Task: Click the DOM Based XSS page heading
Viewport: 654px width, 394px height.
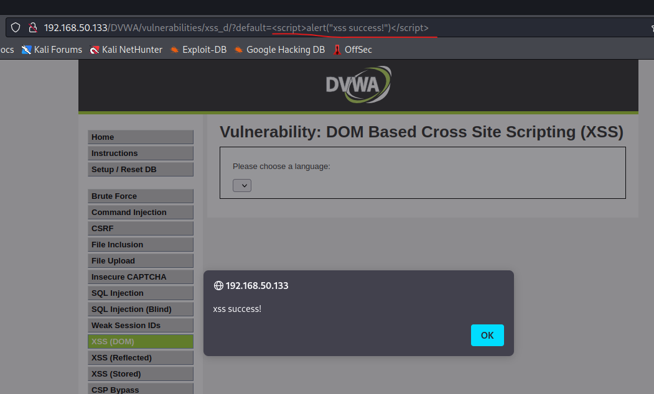Action: (421, 132)
